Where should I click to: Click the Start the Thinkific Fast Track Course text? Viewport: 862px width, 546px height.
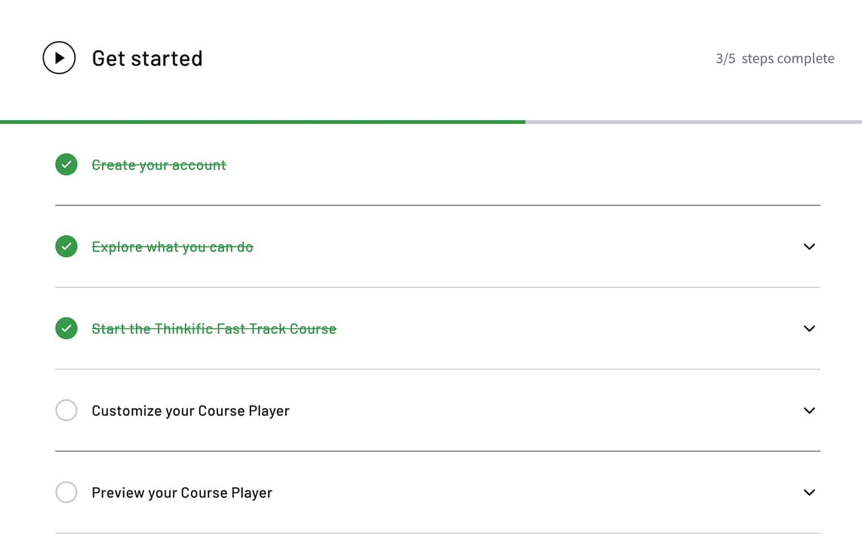pyautogui.click(x=214, y=329)
